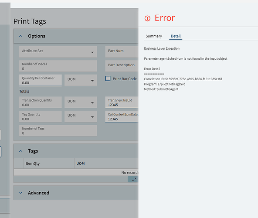Open the Attribute Set dropdown
Viewport: 258px width, 218px height.
[58, 52]
